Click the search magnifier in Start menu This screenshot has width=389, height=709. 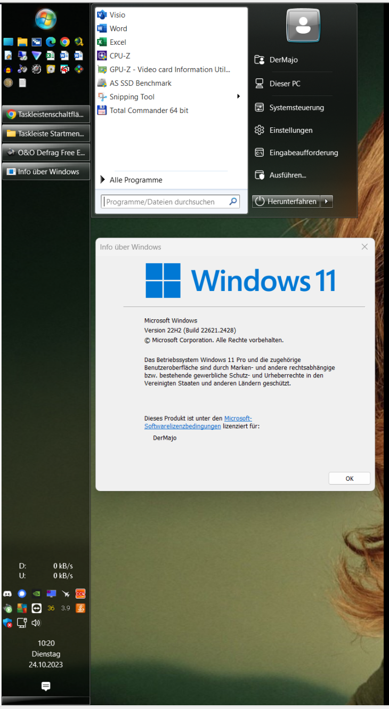tap(233, 202)
